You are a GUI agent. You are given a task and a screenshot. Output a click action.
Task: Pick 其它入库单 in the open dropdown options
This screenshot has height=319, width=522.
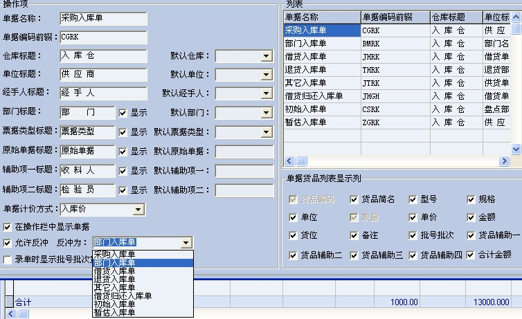pos(115,287)
